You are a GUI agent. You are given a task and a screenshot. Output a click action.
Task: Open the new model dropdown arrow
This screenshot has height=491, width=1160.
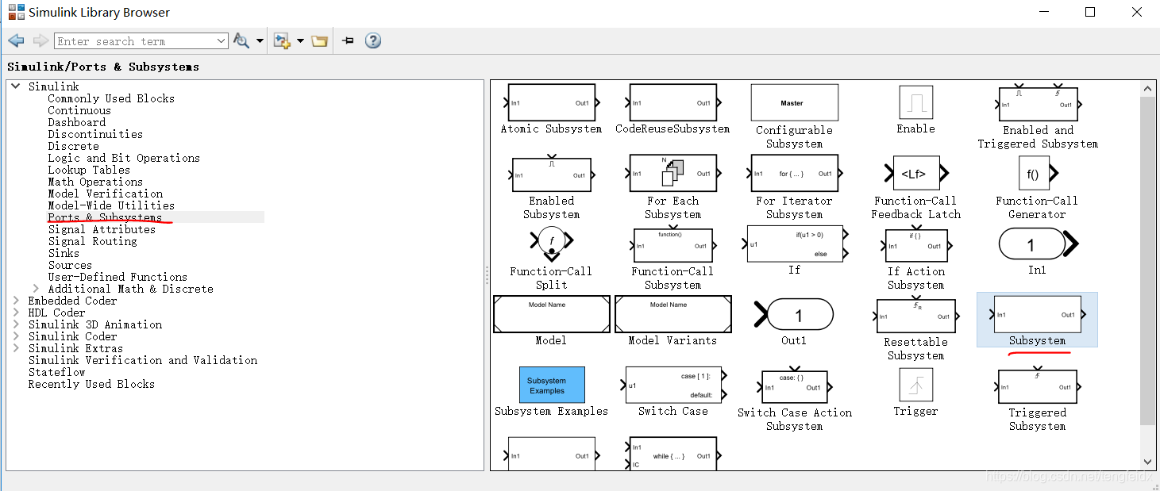300,41
